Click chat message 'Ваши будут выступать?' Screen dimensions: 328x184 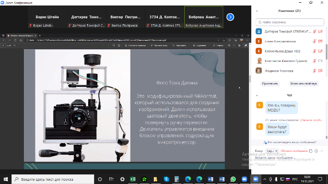[x=277, y=129]
